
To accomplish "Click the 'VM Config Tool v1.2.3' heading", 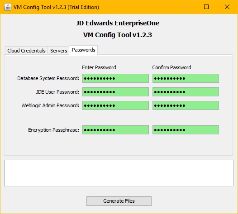I will 118,35.
